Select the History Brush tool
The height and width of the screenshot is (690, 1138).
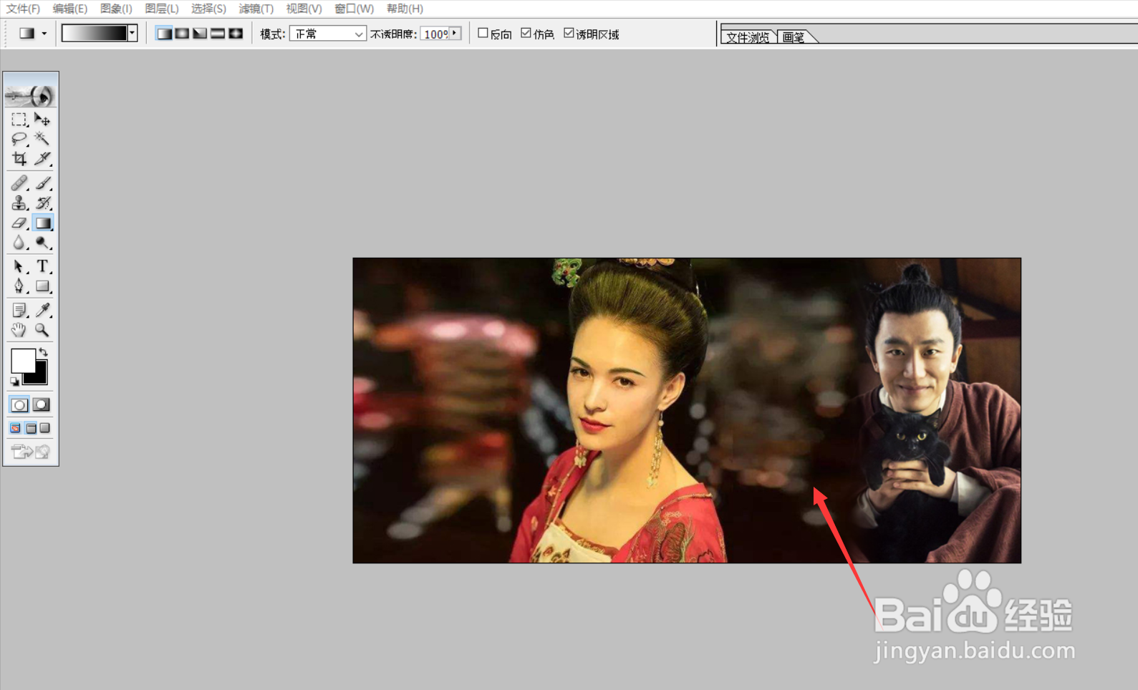[42, 203]
